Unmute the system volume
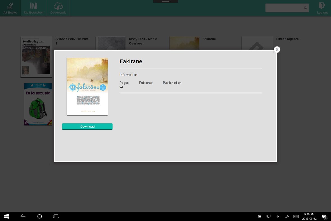 [x=277, y=216]
